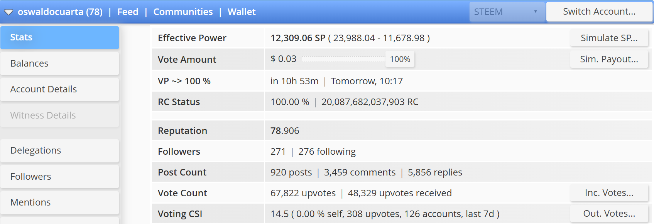Open the STEEM blockchain dropdown
The image size is (654, 224).
pos(507,12)
